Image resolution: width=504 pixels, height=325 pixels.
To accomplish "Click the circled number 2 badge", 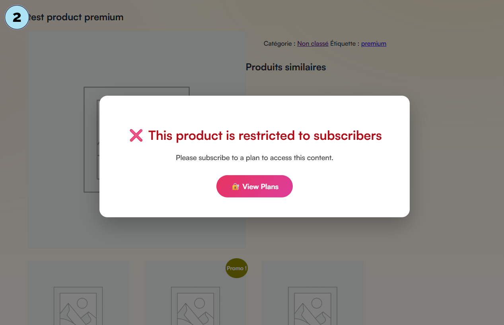I will tap(17, 17).
